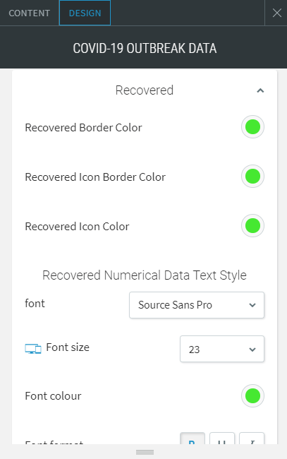Switch to the CONTENT tab
Image resolution: width=287 pixels, height=459 pixels.
pyautogui.click(x=29, y=13)
